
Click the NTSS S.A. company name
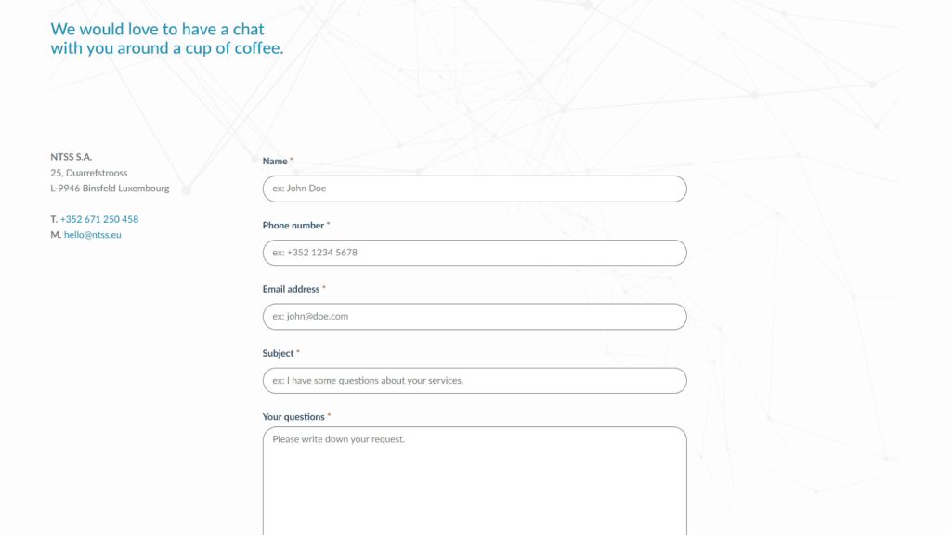[x=71, y=156]
